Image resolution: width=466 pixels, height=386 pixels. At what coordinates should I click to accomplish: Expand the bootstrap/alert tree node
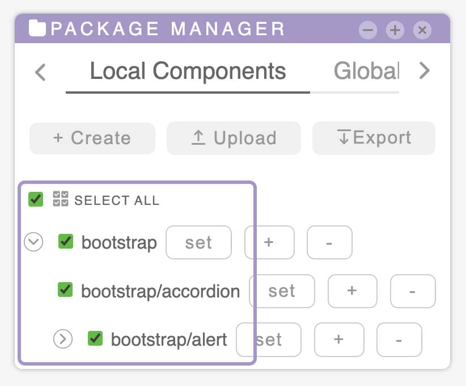(x=63, y=339)
